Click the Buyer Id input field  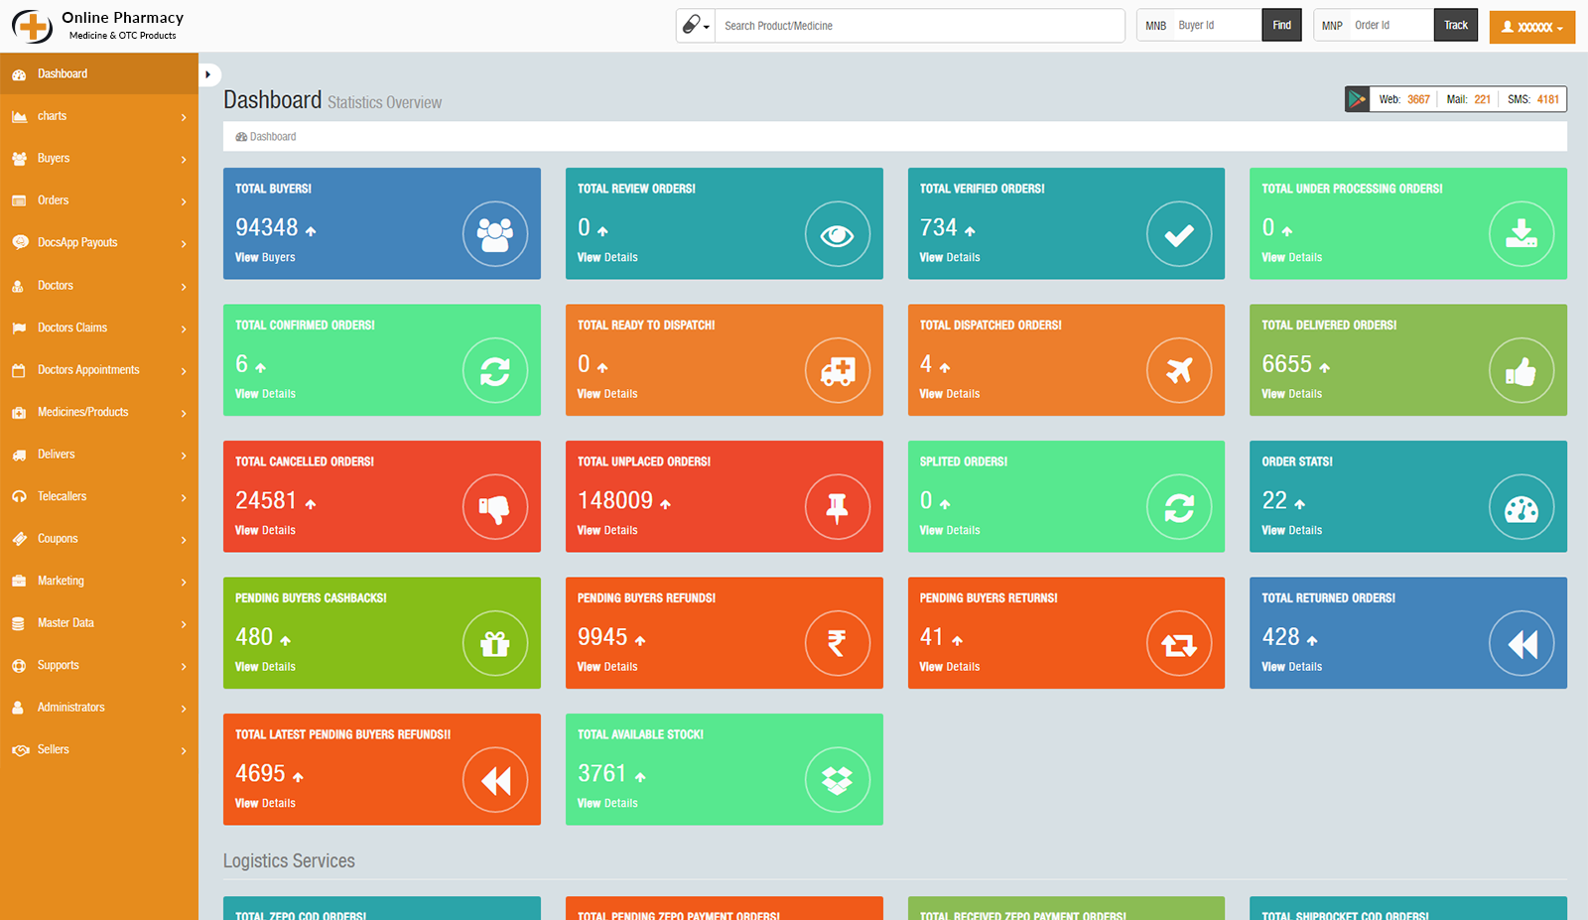1217,26
